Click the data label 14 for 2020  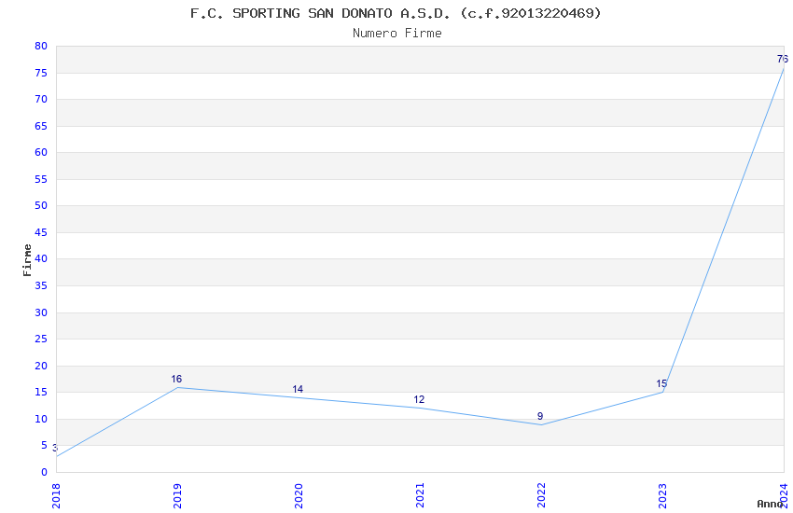click(298, 389)
